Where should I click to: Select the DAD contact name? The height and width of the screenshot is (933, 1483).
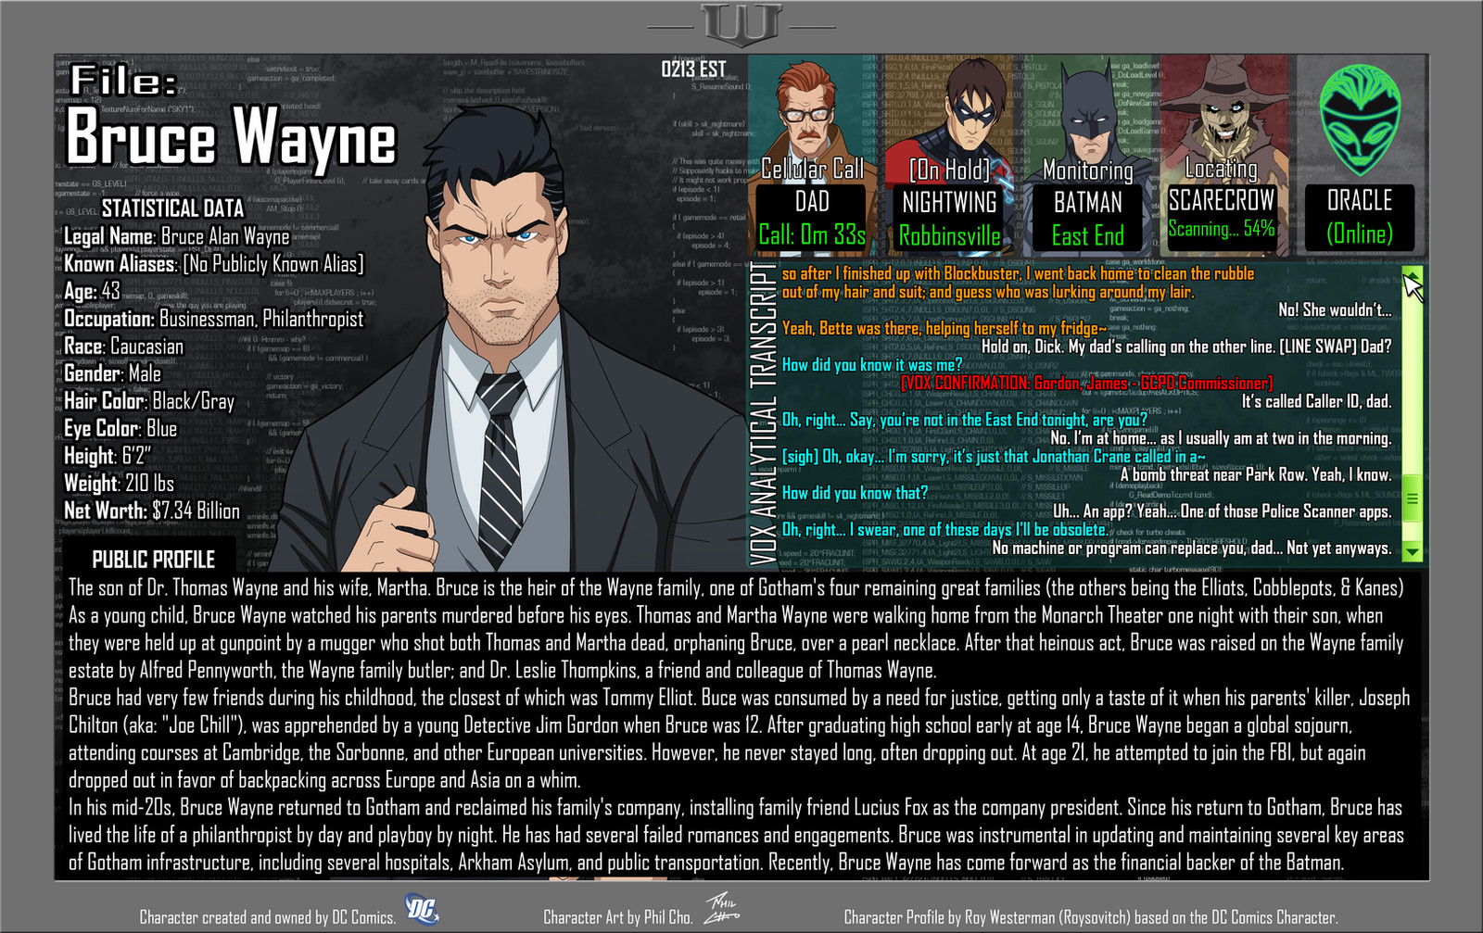[812, 202]
